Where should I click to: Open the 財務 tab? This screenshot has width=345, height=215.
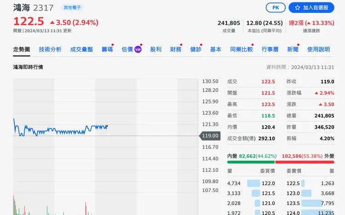coord(176,50)
